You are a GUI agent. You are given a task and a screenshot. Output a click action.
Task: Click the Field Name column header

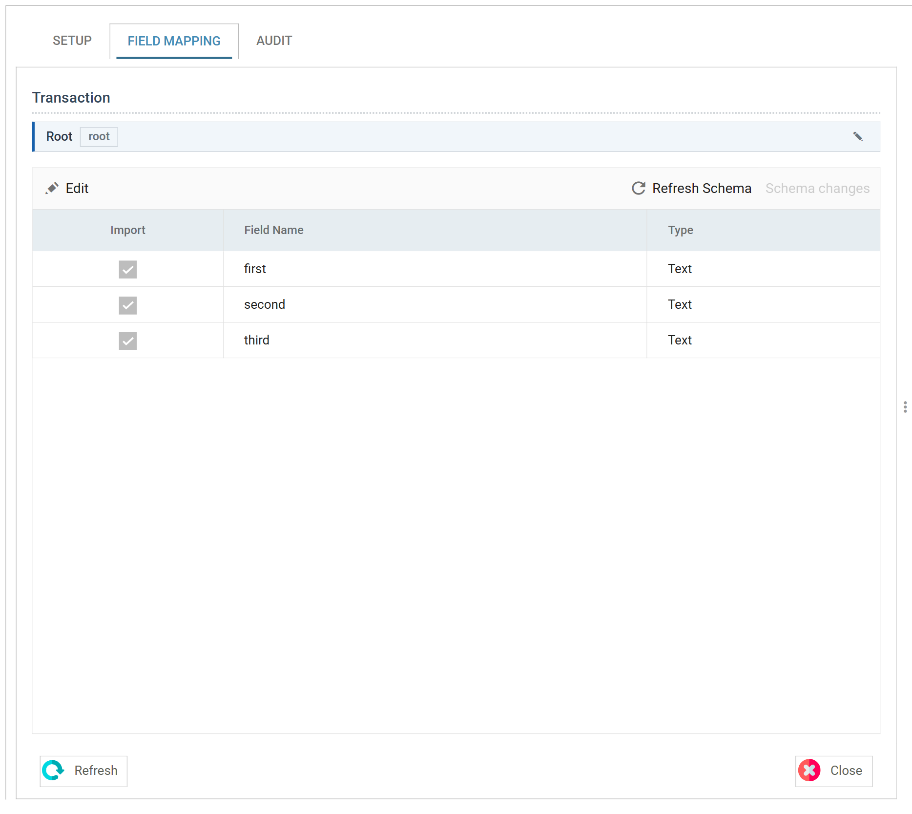pos(274,230)
